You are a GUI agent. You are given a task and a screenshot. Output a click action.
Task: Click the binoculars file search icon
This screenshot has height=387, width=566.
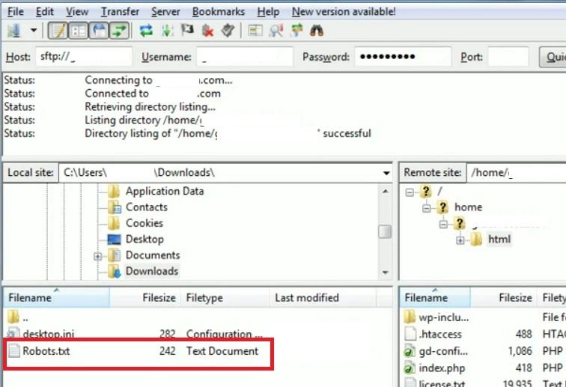click(x=317, y=31)
